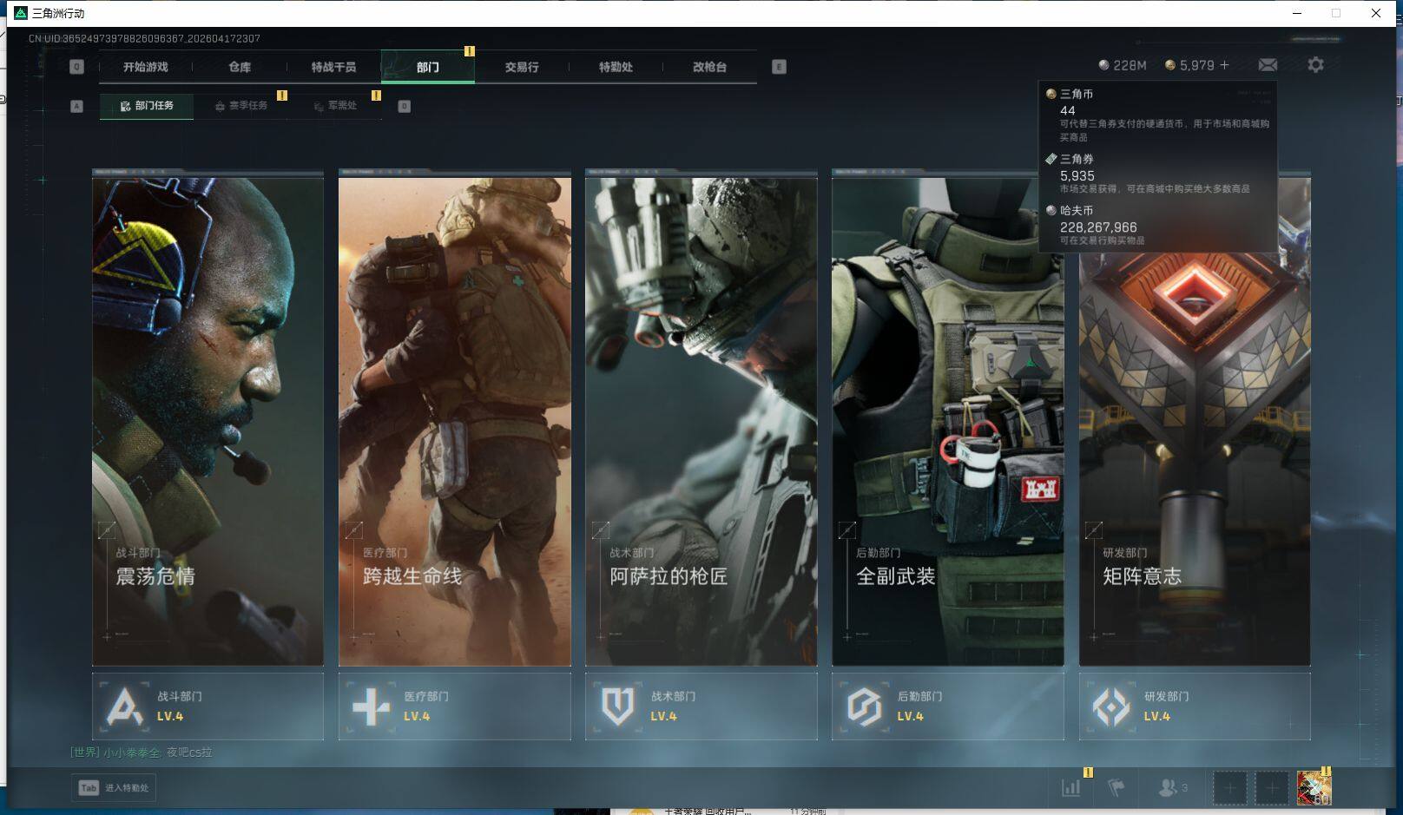Select the 赛季任务 sub-tab
The image size is (1403, 815).
pyautogui.click(x=242, y=106)
